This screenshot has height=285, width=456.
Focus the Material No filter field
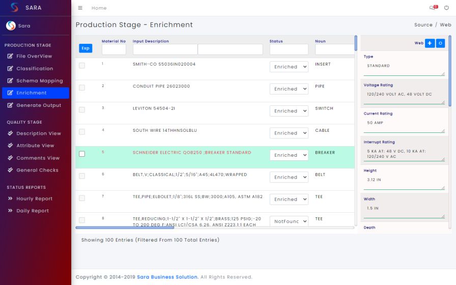[x=113, y=49]
